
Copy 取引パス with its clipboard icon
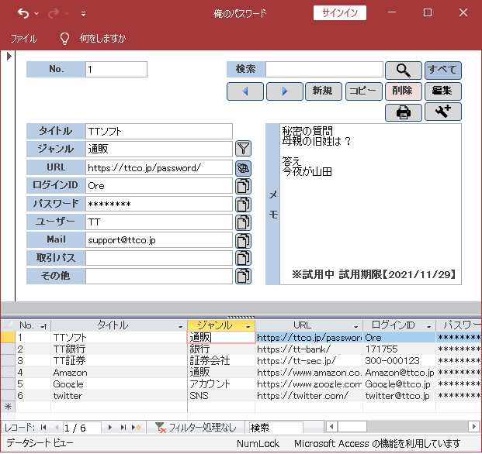pyautogui.click(x=243, y=258)
